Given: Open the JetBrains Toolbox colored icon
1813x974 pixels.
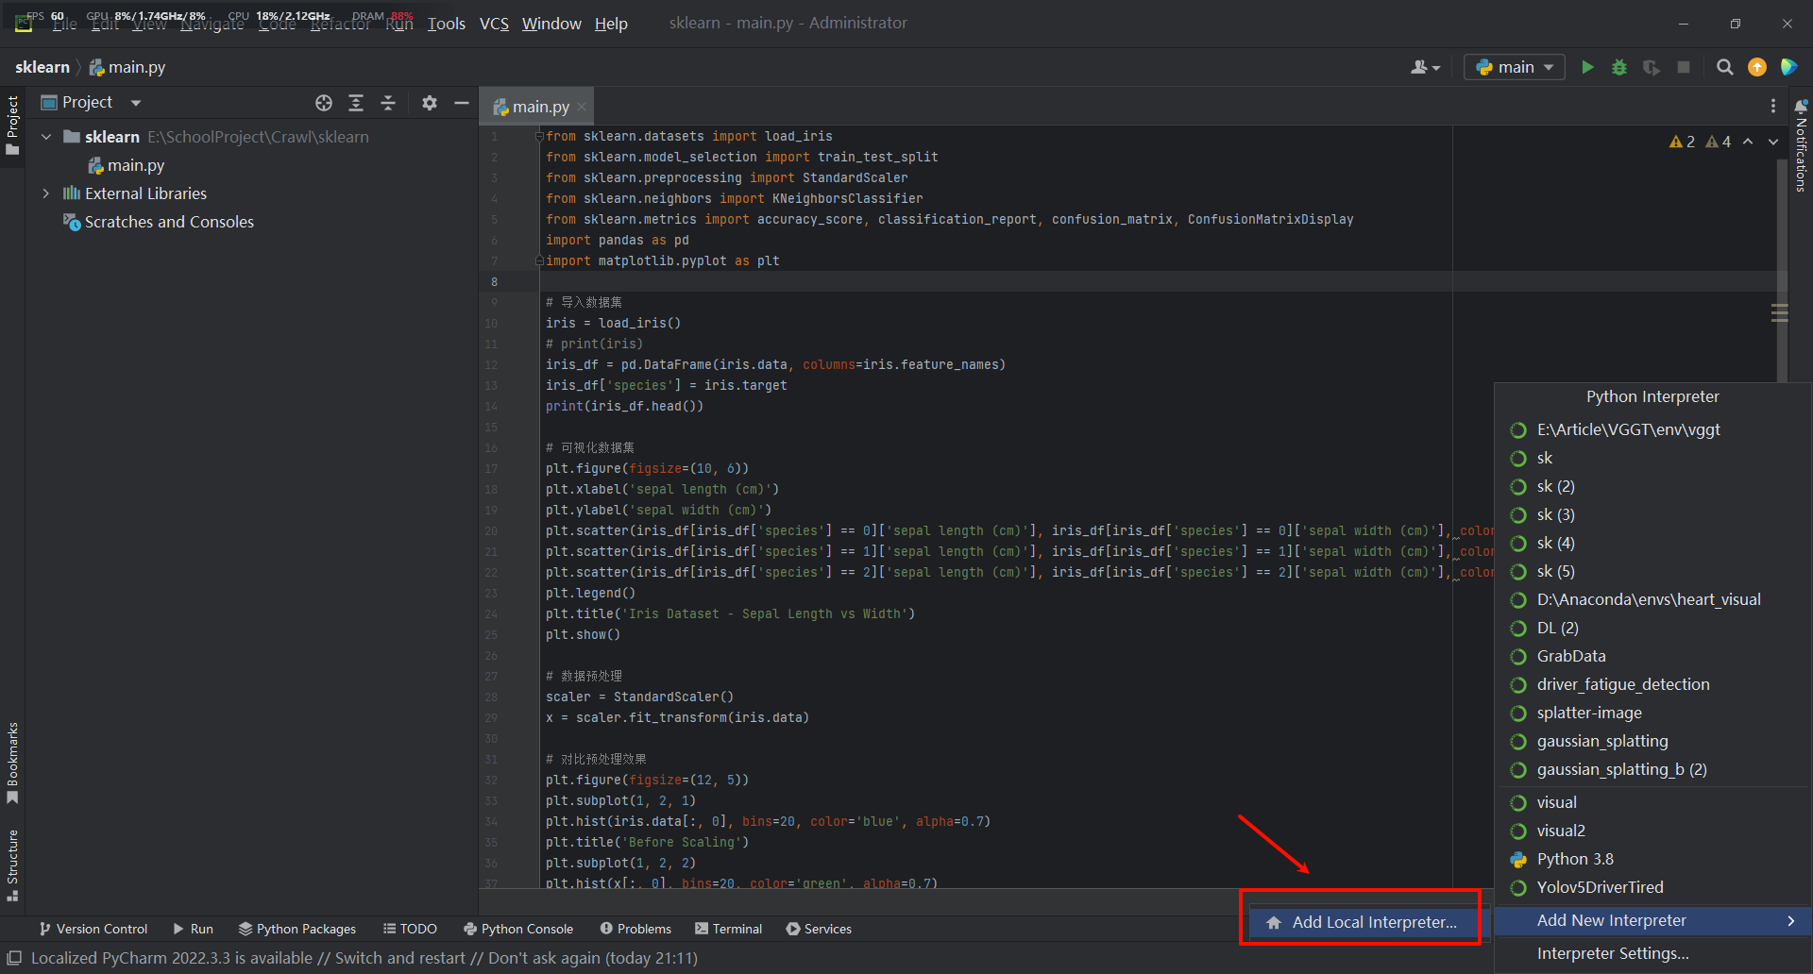Looking at the screenshot, I should 1788,67.
